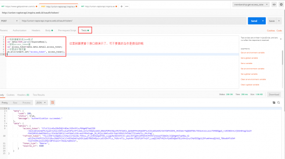The height and width of the screenshot is (159, 285).
Task: Collapse snippets panel arrow
Action: (x=281, y=39)
